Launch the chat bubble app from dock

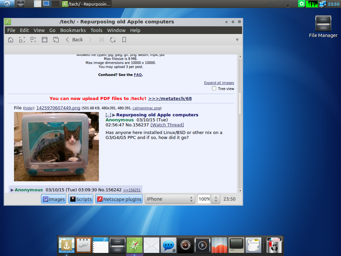[x=169, y=246]
